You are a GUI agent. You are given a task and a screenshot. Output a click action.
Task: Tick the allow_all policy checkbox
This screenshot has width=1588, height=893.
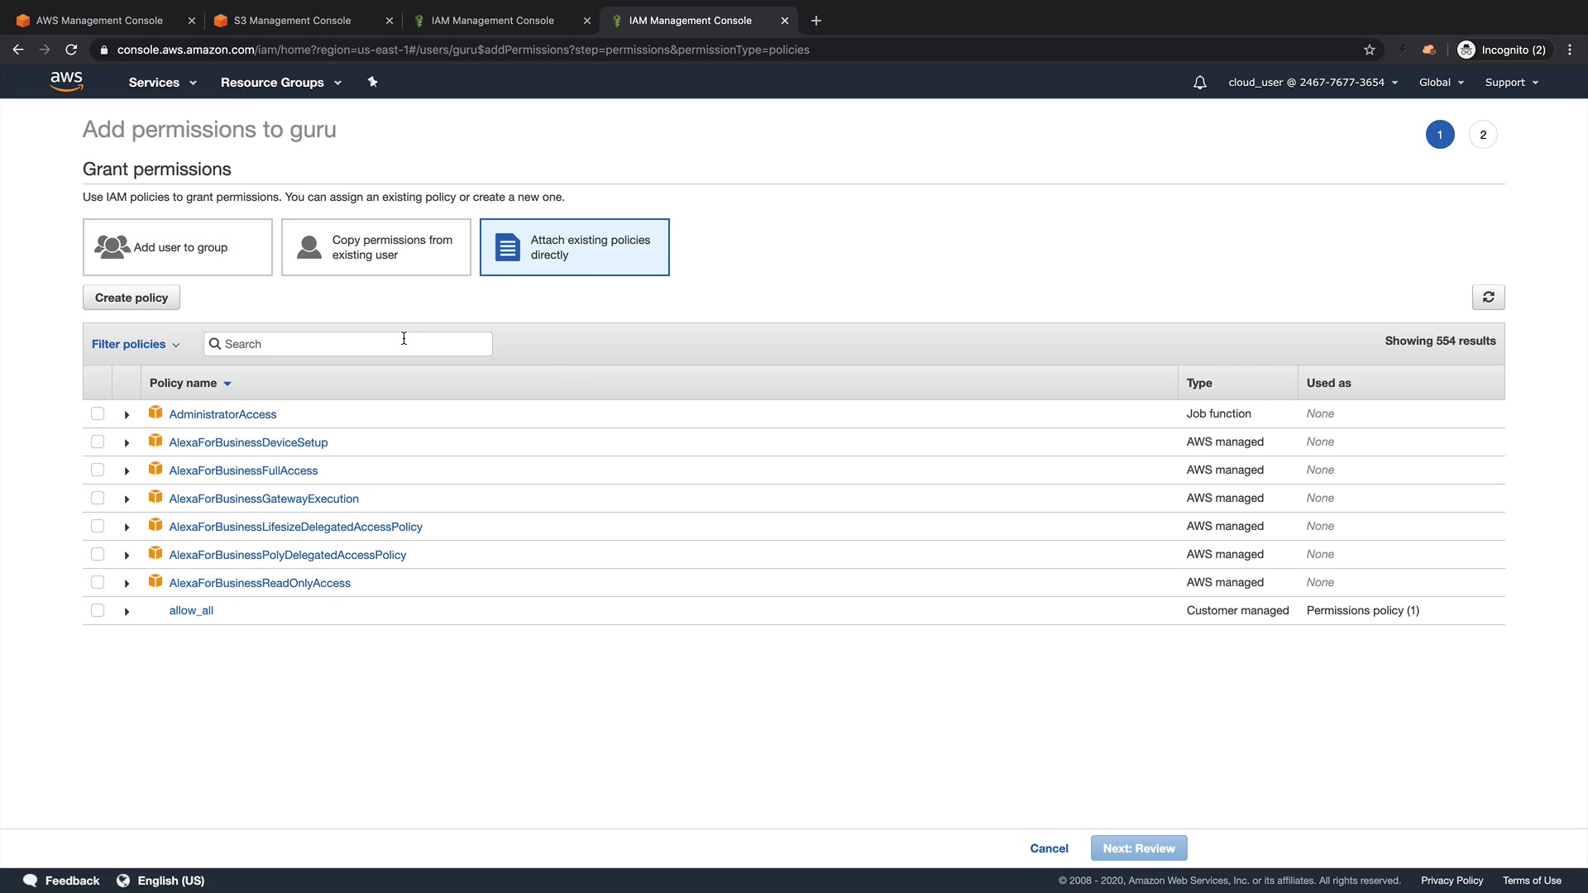[98, 610]
